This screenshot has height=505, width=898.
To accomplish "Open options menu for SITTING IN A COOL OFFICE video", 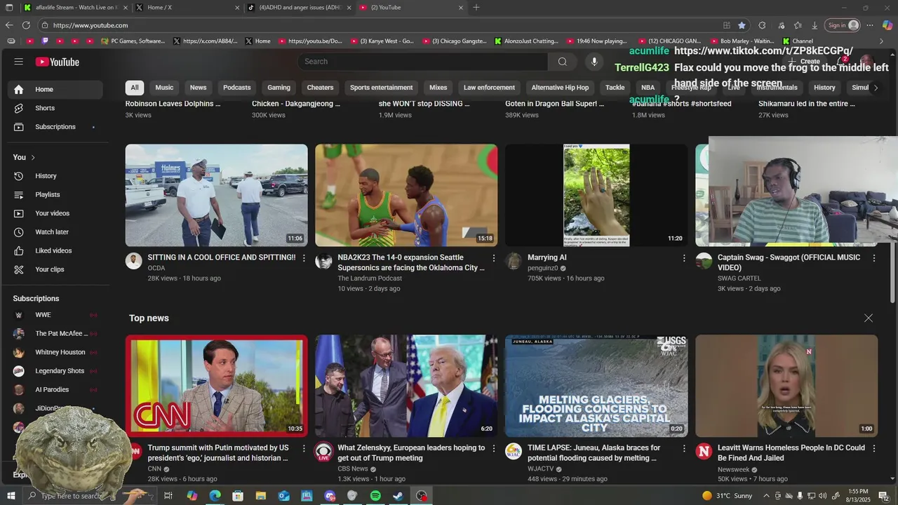I will [304, 258].
